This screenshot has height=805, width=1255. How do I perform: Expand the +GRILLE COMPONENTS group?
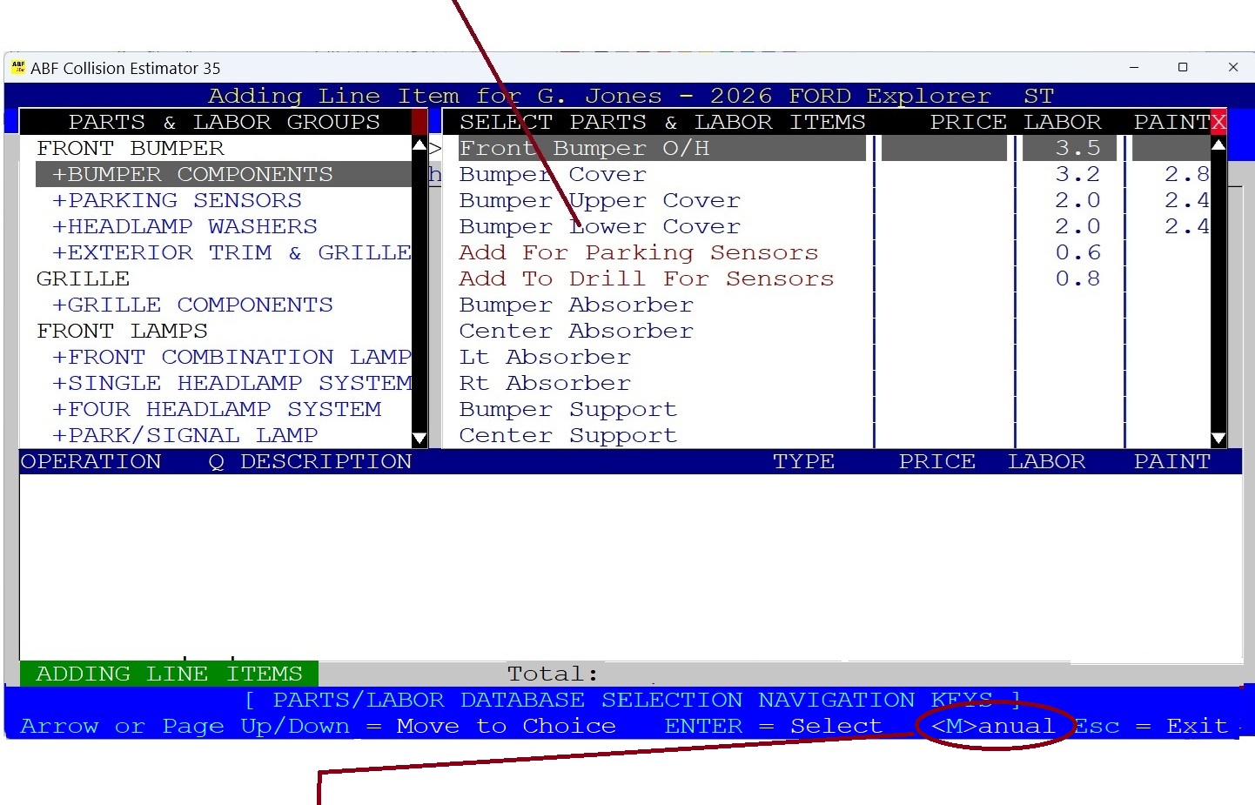click(x=192, y=305)
